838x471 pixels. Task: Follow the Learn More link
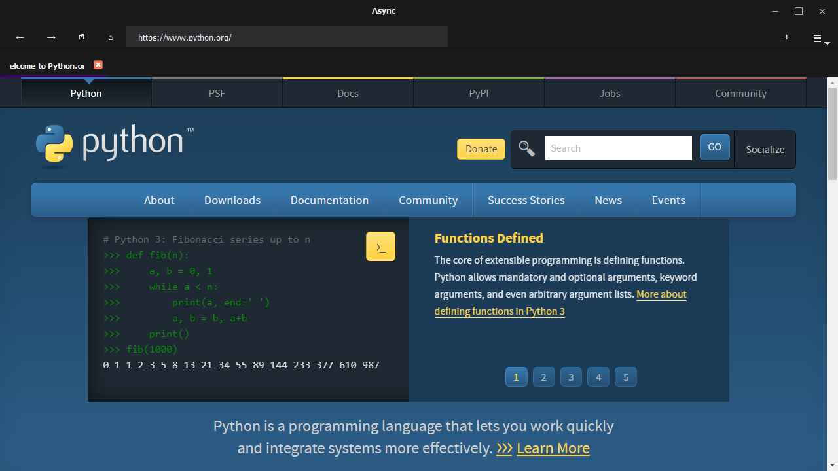pyautogui.click(x=553, y=448)
